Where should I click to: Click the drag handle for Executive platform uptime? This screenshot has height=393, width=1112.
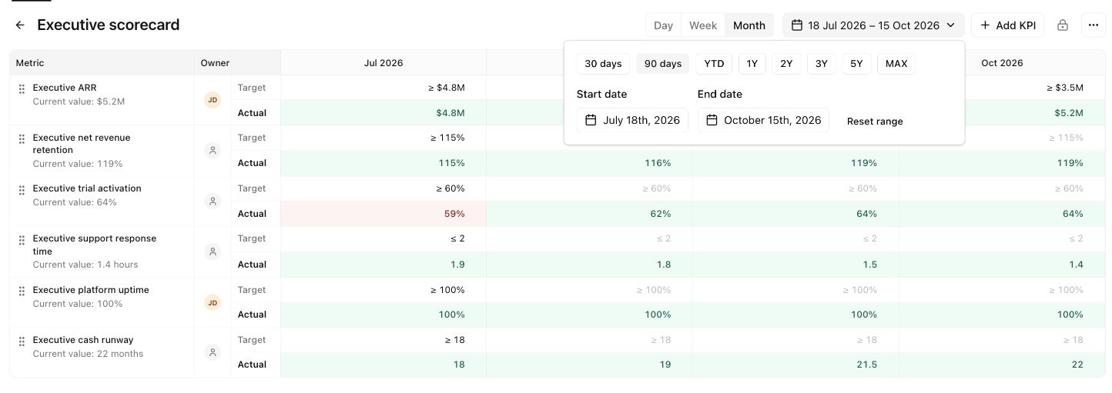click(x=22, y=291)
